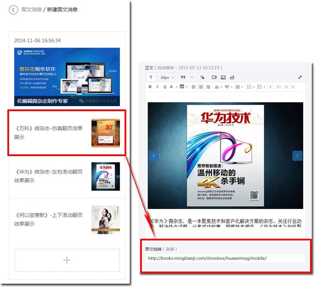Open the numbered list style dropdown
The height and width of the screenshot is (288, 317).
coord(254,87)
